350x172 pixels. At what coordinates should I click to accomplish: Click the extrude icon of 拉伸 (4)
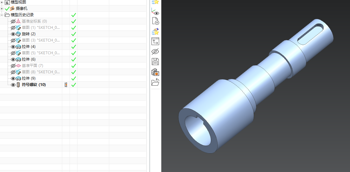click(x=18, y=47)
